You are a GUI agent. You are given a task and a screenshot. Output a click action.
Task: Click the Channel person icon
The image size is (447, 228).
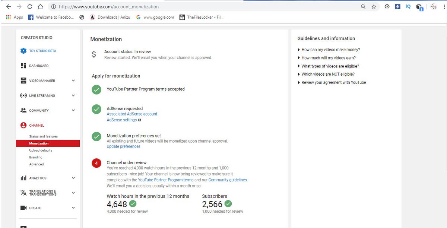point(23,125)
